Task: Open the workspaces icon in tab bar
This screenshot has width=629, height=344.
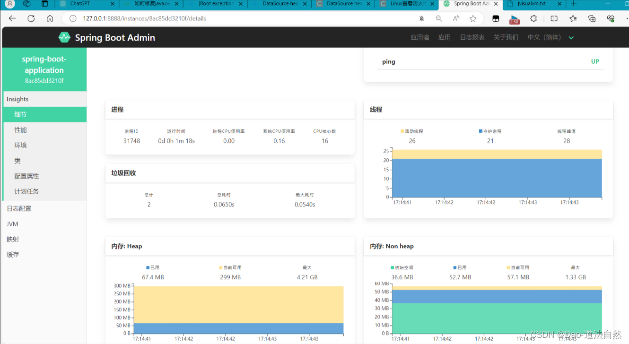Action: pyautogui.click(x=27, y=4)
